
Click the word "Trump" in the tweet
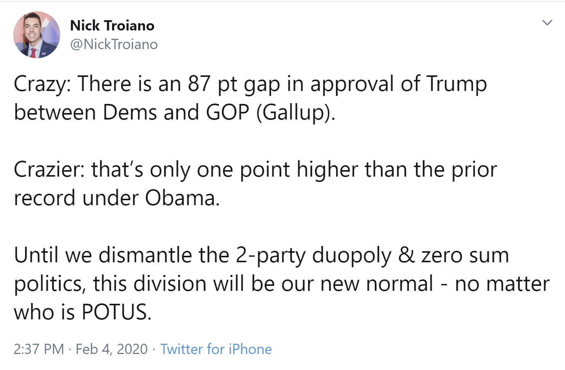456,84
